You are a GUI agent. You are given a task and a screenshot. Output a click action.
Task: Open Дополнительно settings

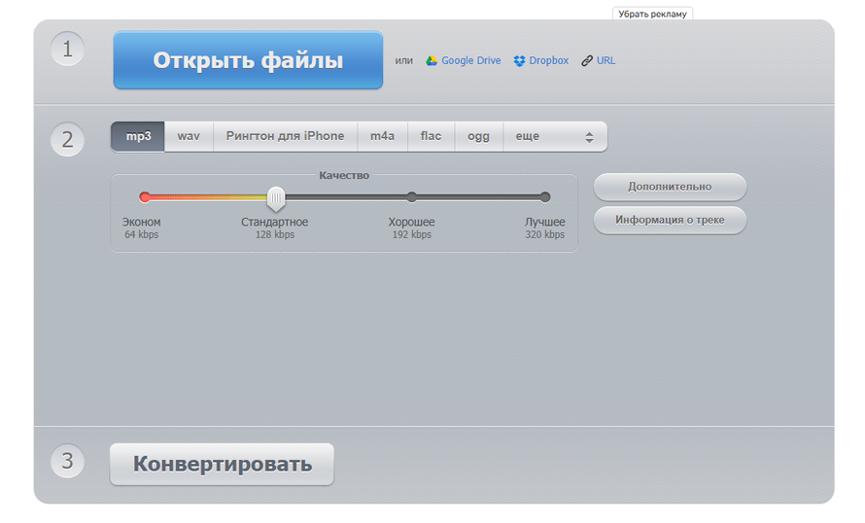point(670,187)
